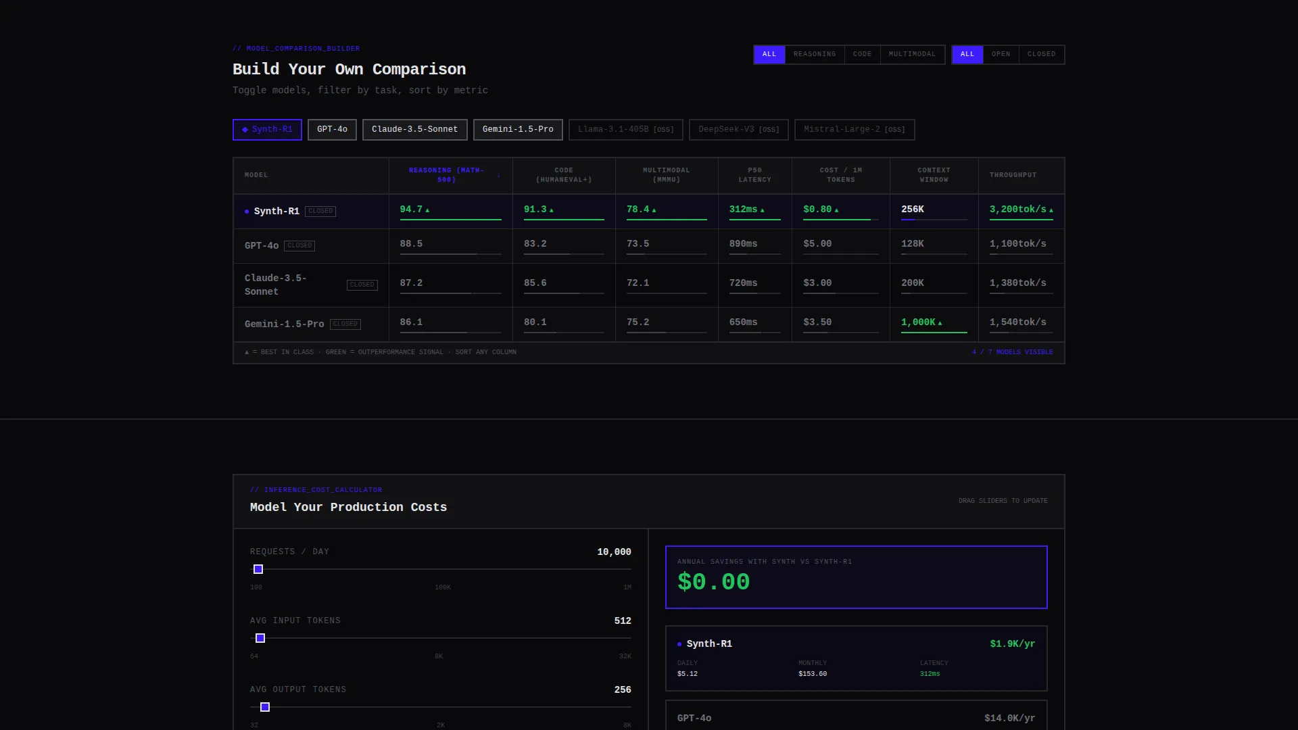Click the 10,000 requests per day value

[614, 552]
